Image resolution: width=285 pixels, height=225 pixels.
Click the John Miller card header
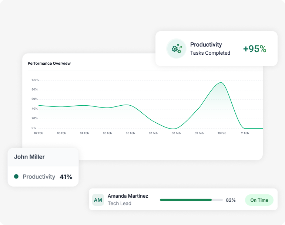pyautogui.click(x=29, y=157)
